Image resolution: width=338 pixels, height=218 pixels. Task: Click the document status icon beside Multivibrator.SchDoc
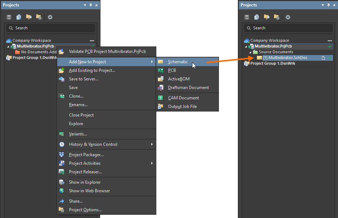tap(323, 58)
